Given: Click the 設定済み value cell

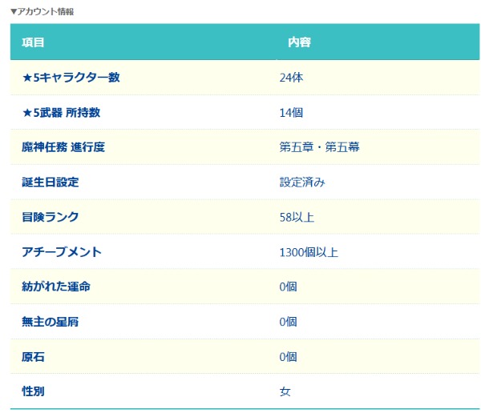Looking at the screenshot, I should pos(302,182).
